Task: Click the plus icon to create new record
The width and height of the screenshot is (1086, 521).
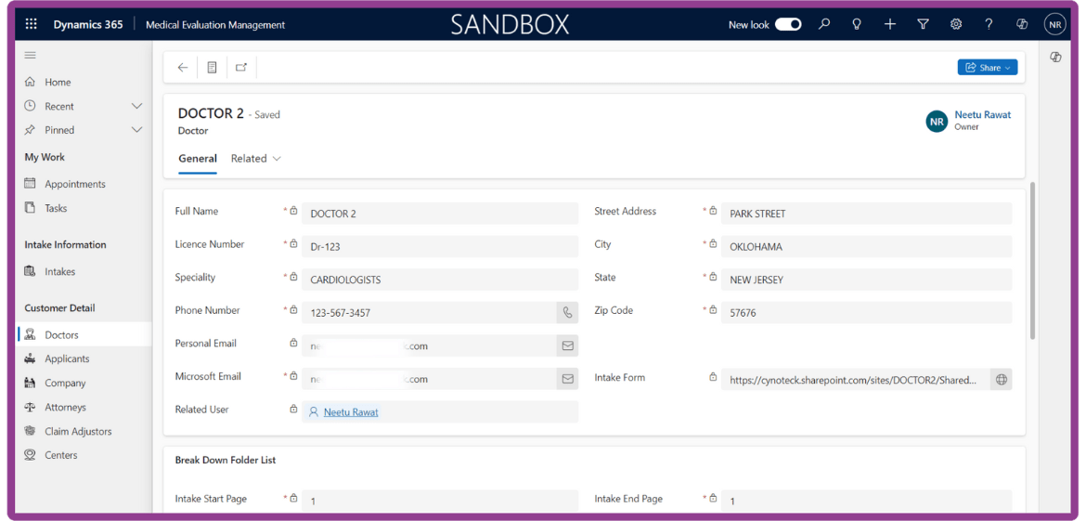Action: click(x=889, y=24)
